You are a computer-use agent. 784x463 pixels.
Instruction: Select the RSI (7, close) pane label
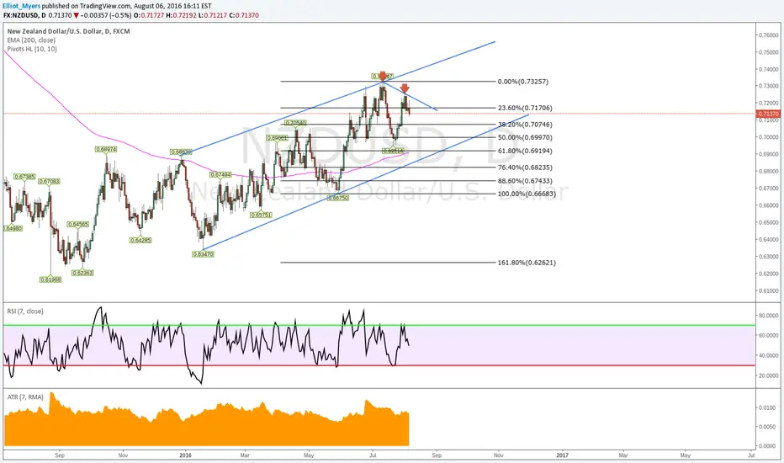(25, 311)
